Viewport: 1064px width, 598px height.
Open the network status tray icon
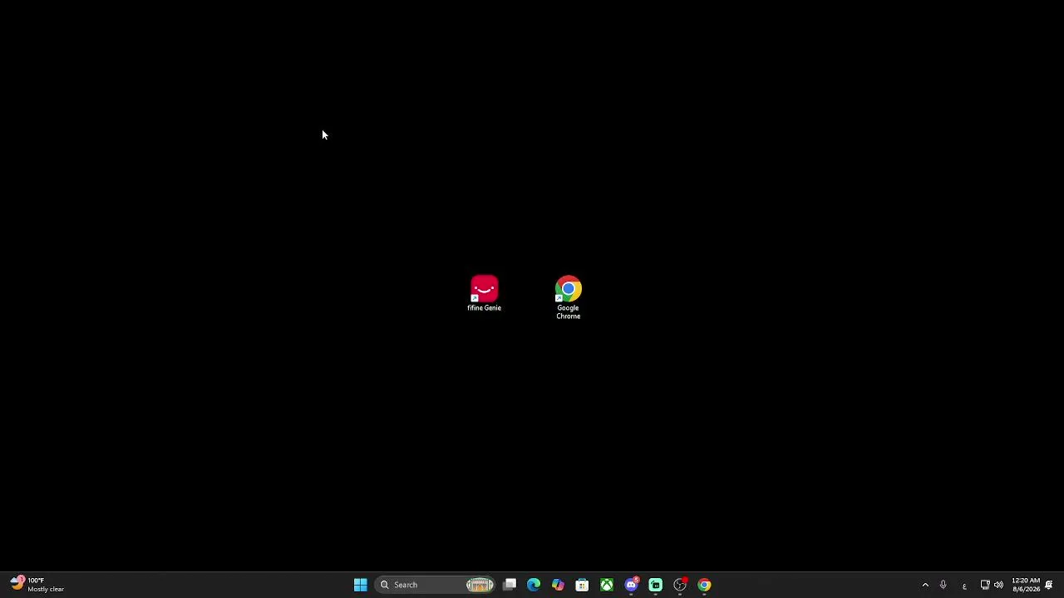point(985,585)
